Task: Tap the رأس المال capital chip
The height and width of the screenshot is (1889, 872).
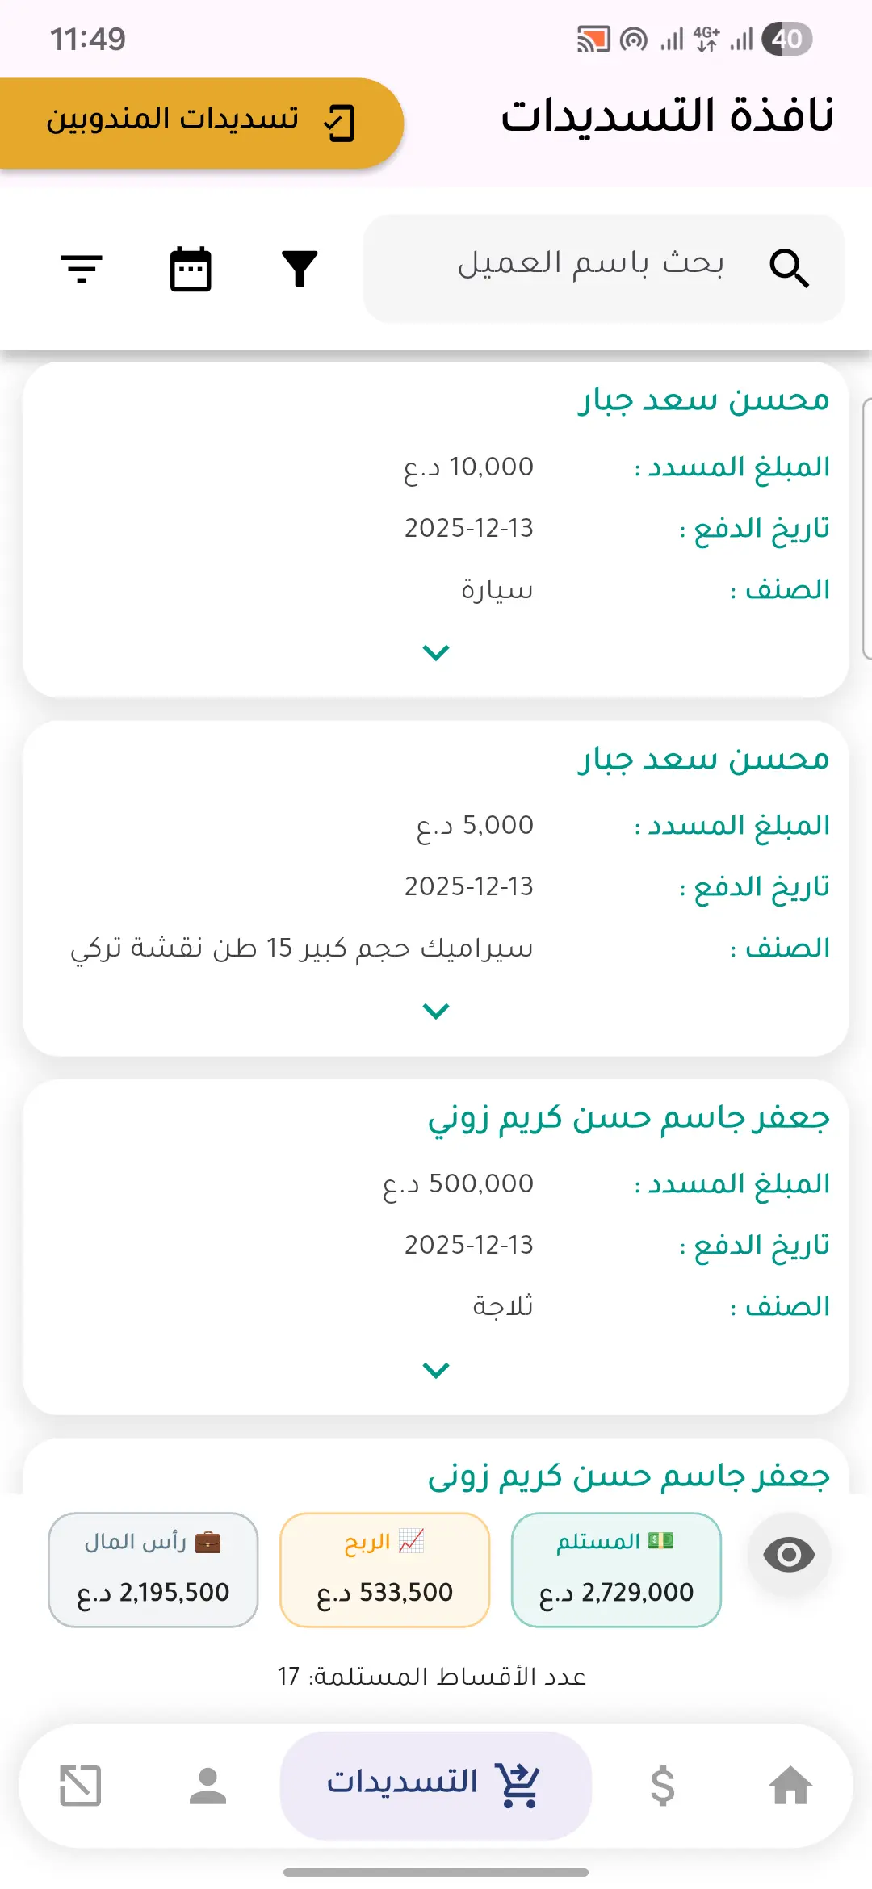Action: (153, 1569)
